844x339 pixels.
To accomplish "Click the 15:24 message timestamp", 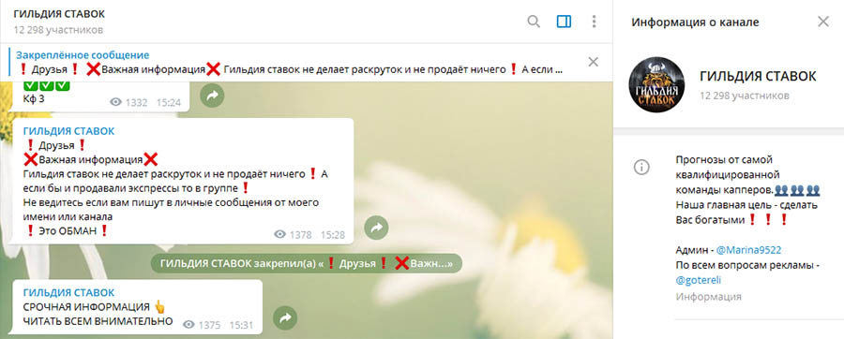I will (x=169, y=103).
